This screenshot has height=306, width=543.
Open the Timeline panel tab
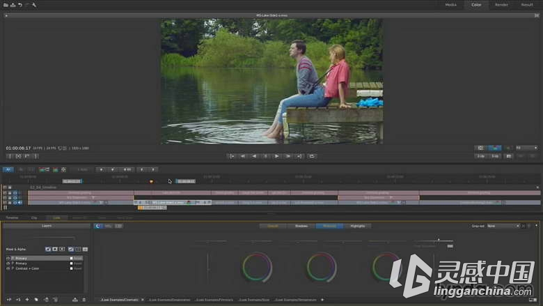click(x=12, y=218)
